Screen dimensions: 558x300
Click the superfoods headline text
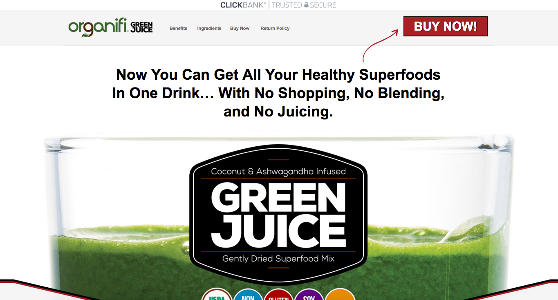278,93
